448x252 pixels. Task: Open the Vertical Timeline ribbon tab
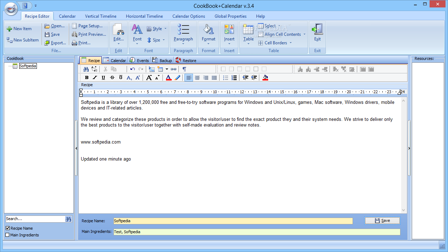pos(101,16)
